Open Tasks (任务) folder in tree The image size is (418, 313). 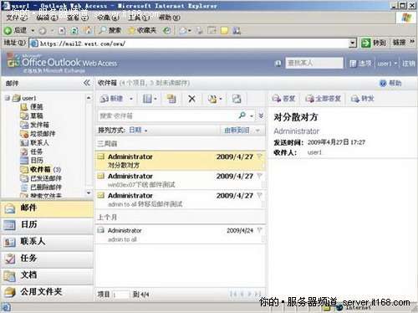click(x=32, y=151)
